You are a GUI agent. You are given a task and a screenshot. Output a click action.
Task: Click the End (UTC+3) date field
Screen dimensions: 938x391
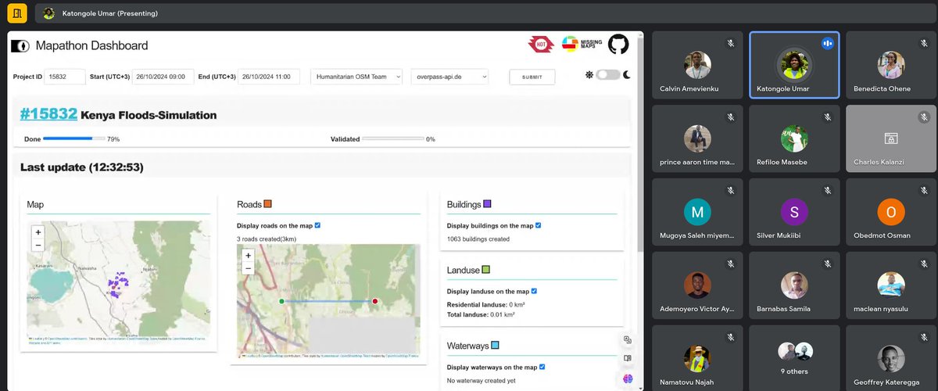[268, 77]
